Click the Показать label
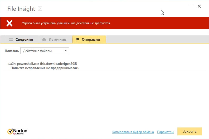This screenshot has height=139, width=209. [x=12, y=51]
